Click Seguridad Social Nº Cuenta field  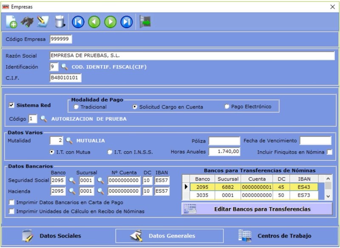[124, 180]
